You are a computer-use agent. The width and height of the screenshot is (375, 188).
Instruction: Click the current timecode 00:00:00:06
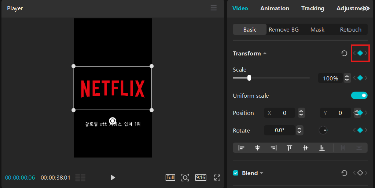(x=20, y=178)
